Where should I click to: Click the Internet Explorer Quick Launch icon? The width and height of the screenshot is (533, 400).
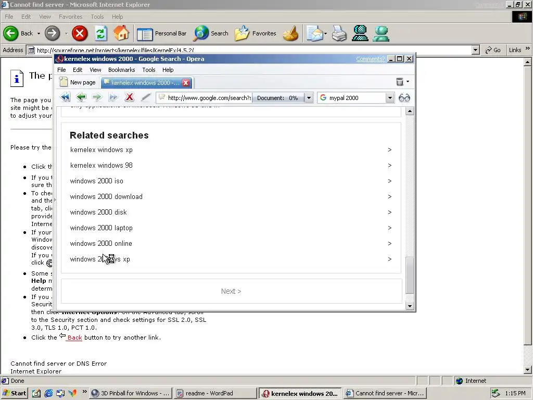48,393
